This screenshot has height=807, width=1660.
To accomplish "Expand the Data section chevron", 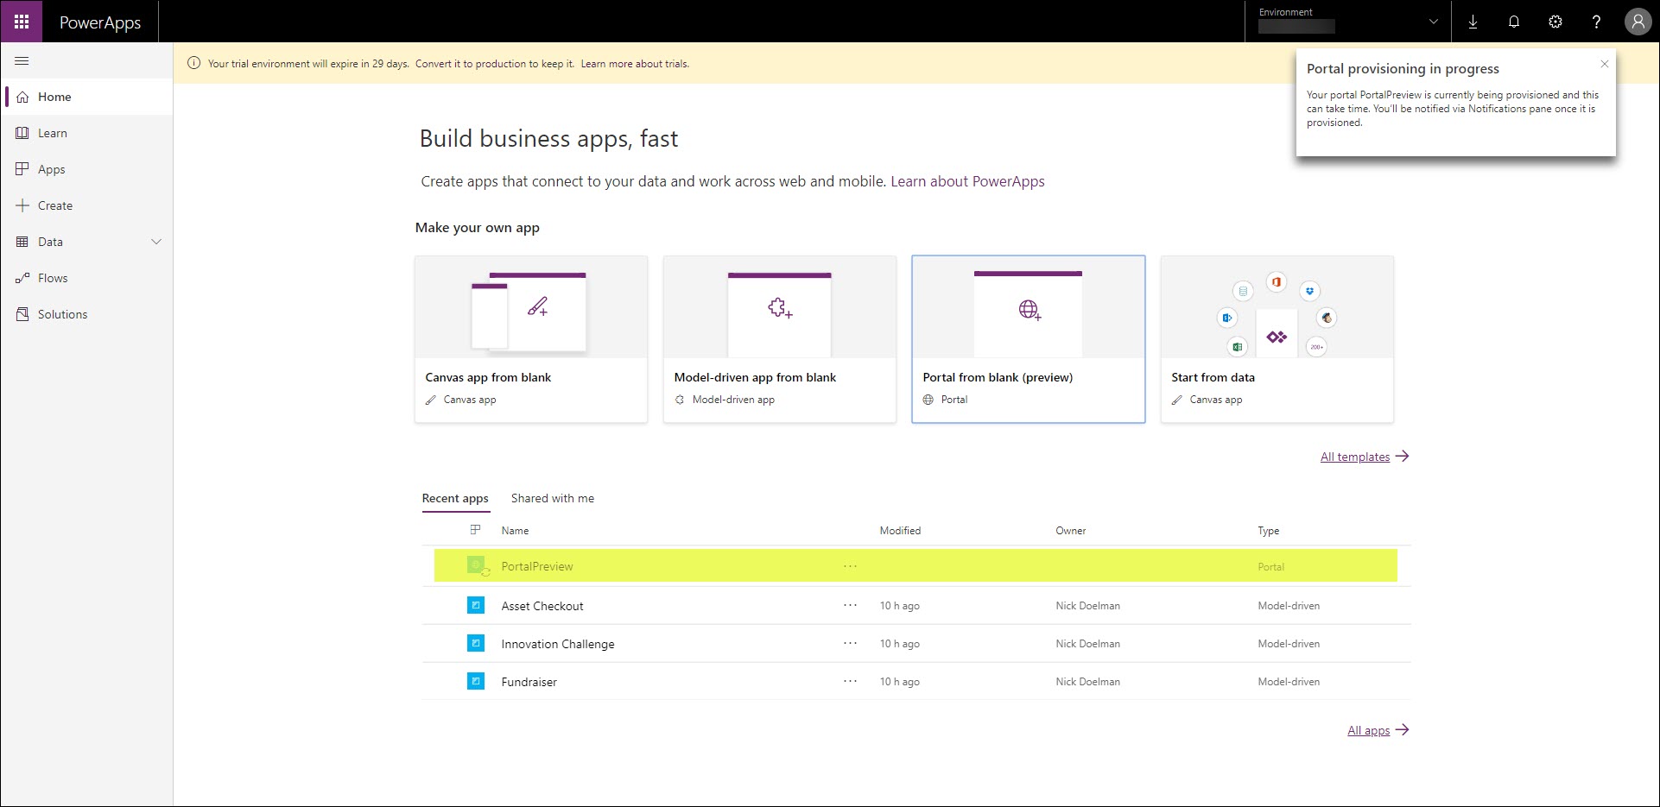I will [x=156, y=242].
